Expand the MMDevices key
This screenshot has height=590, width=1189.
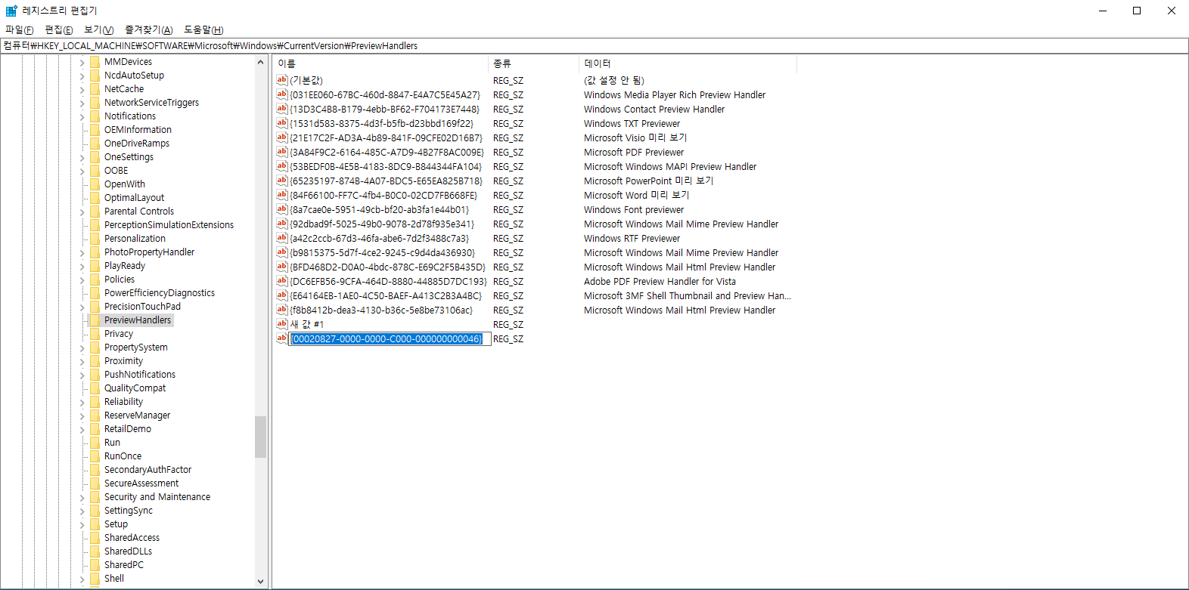click(x=82, y=62)
